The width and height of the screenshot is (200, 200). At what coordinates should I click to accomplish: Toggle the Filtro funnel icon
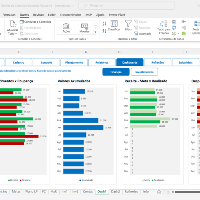click(128, 25)
